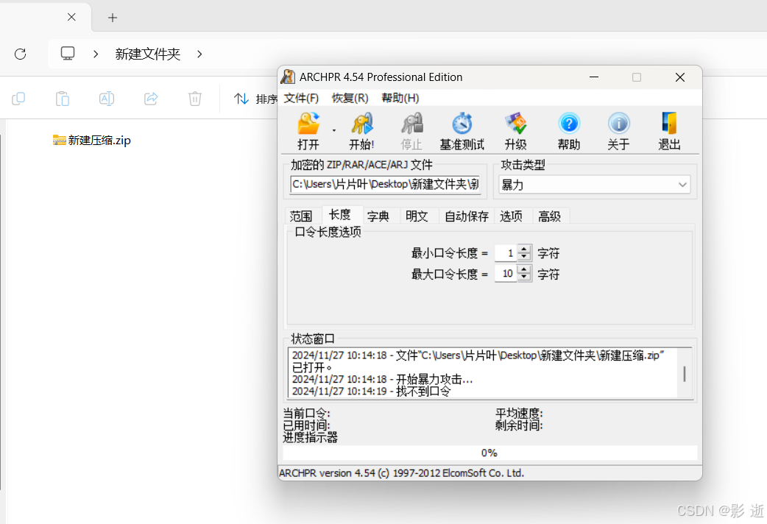This screenshot has width=767, height=524.
Task: Select the 长度 tab
Action: point(340,215)
